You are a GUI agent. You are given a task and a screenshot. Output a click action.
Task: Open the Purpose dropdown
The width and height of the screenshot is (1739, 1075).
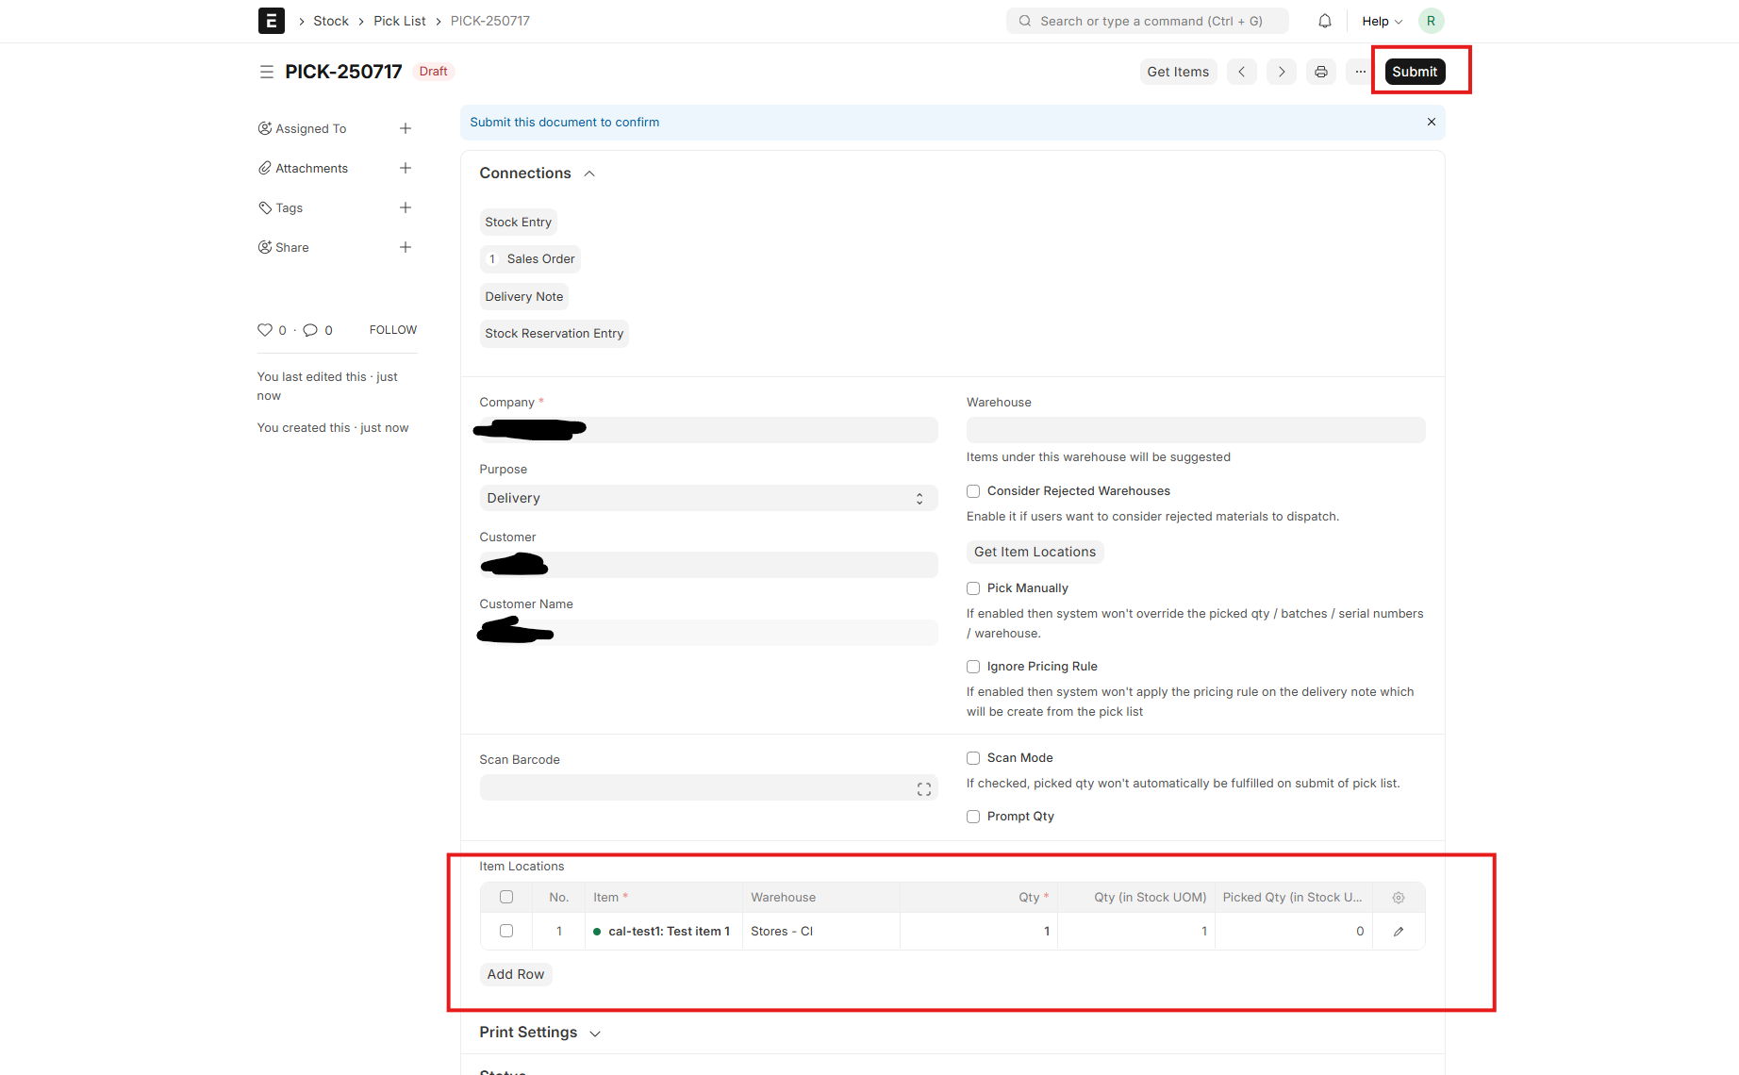click(x=707, y=498)
